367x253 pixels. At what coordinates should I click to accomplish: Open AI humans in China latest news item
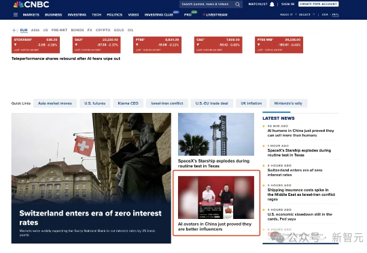point(300,133)
